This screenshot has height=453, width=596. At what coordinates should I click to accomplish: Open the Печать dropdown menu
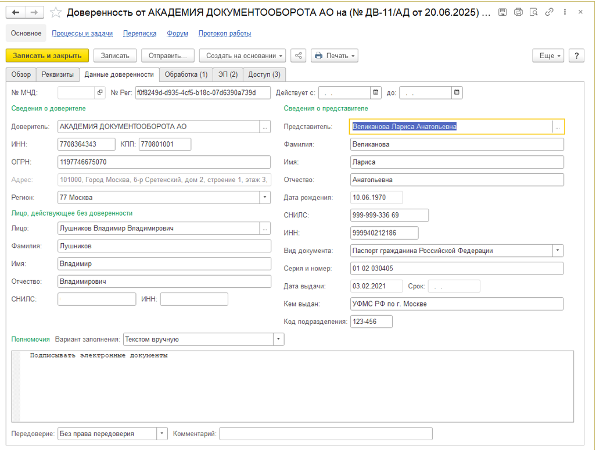pyautogui.click(x=335, y=55)
